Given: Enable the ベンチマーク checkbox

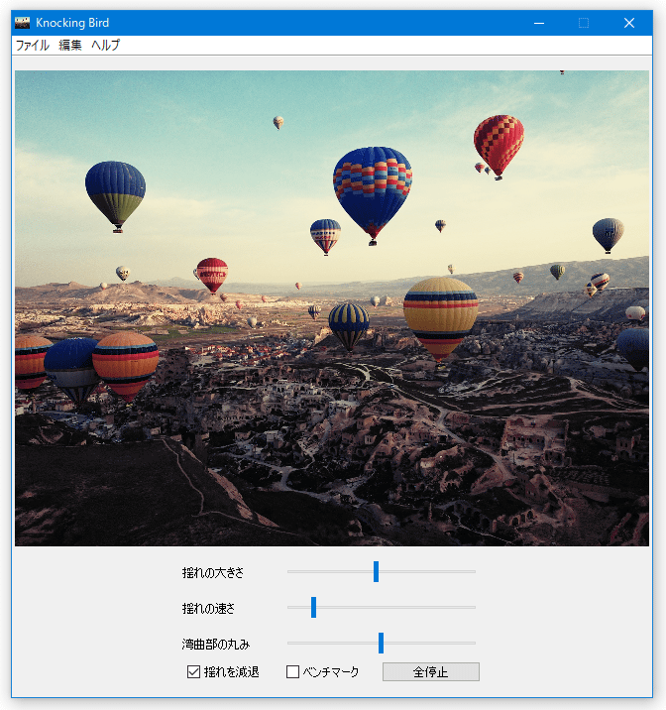Looking at the screenshot, I should 292,672.
